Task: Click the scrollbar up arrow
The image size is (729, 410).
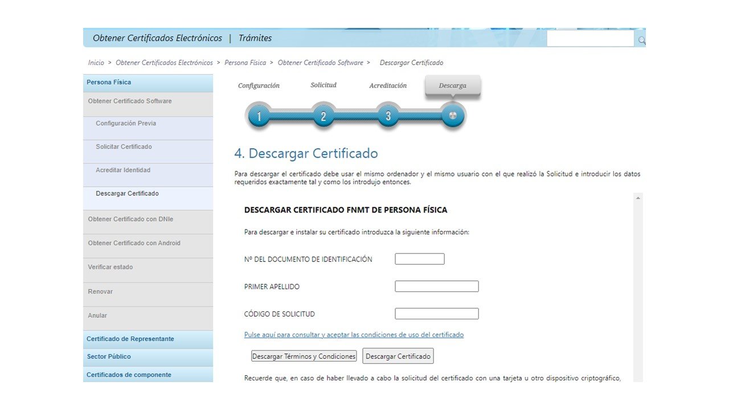Action: coord(638,198)
